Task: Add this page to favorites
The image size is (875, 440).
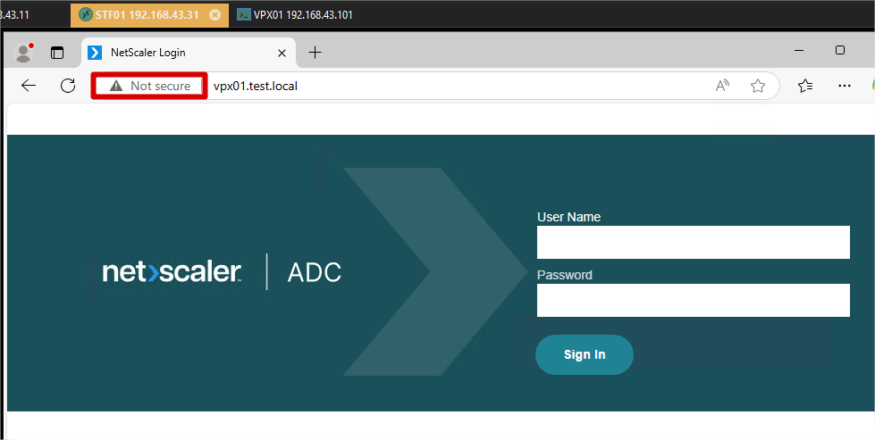Action: click(757, 86)
